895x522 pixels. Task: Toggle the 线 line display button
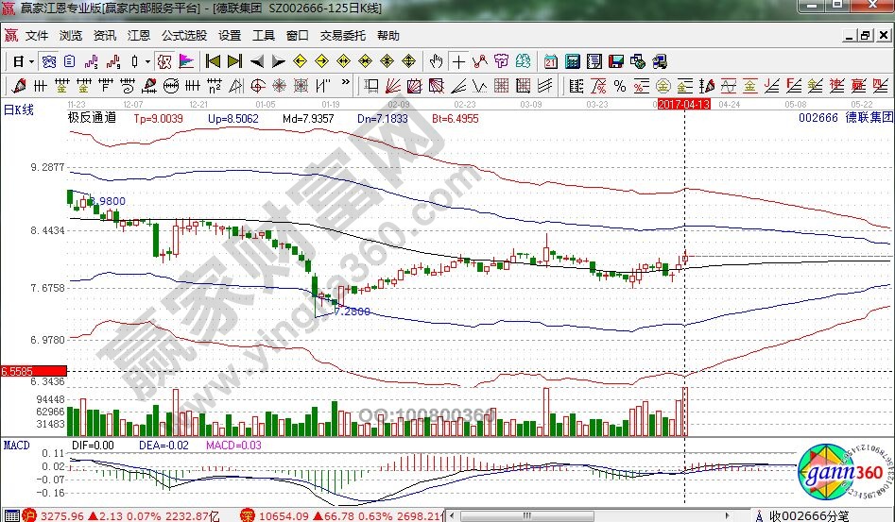(523, 61)
